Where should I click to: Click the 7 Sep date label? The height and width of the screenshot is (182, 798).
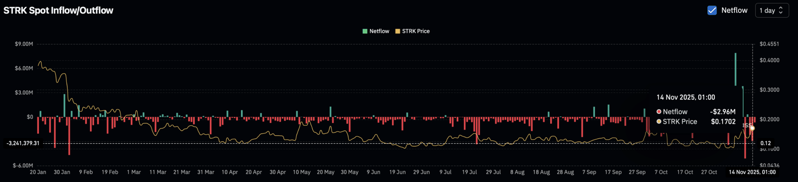click(x=589, y=172)
